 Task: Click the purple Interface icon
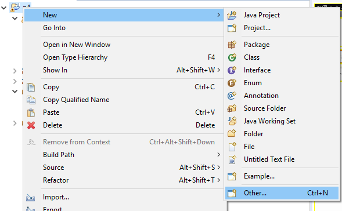point(232,70)
